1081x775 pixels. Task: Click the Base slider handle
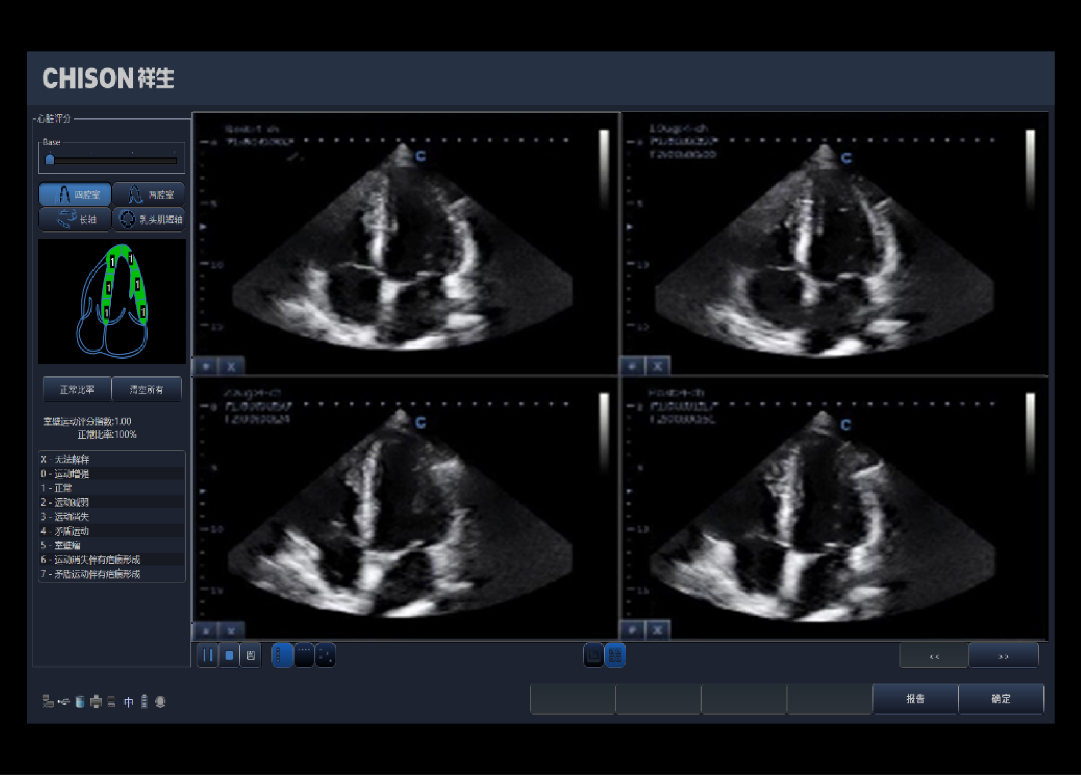(x=50, y=160)
